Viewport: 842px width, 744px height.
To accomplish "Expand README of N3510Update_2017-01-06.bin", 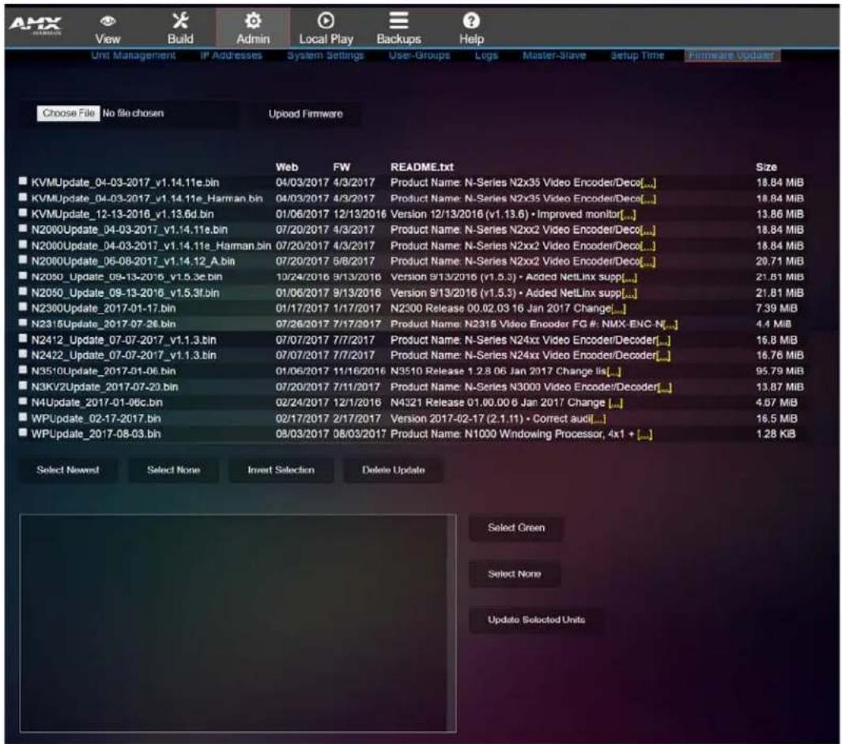I will tap(614, 372).
